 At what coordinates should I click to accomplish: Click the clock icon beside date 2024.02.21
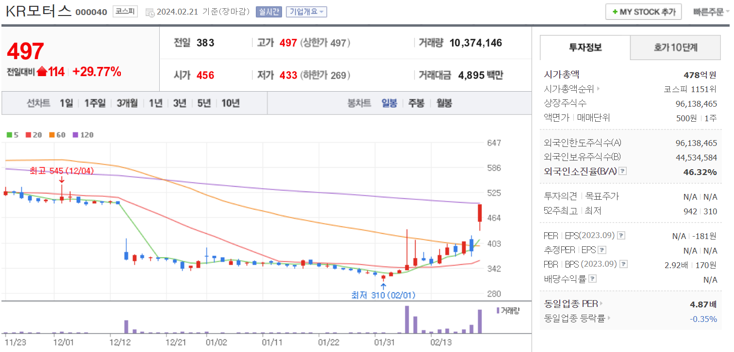pyautogui.click(x=150, y=12)
